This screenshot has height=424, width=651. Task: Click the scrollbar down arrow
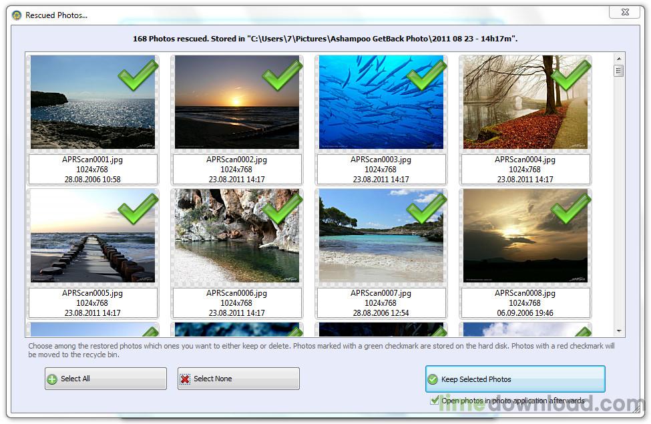[x=618, y=331]
